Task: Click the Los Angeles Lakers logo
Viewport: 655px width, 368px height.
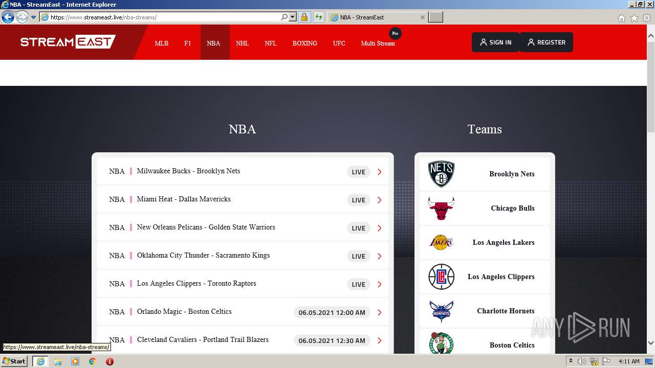Action: (x=441, y=242)
